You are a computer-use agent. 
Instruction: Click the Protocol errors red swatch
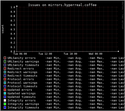pos(5,79)
